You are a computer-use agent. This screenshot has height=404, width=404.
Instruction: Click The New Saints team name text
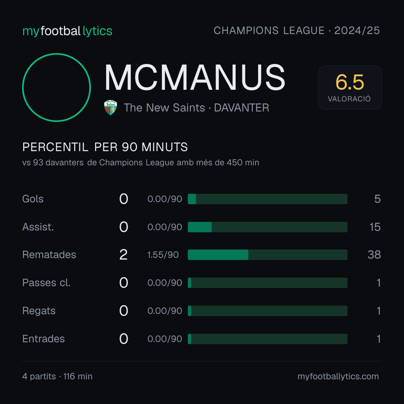[x=164, y=108]
